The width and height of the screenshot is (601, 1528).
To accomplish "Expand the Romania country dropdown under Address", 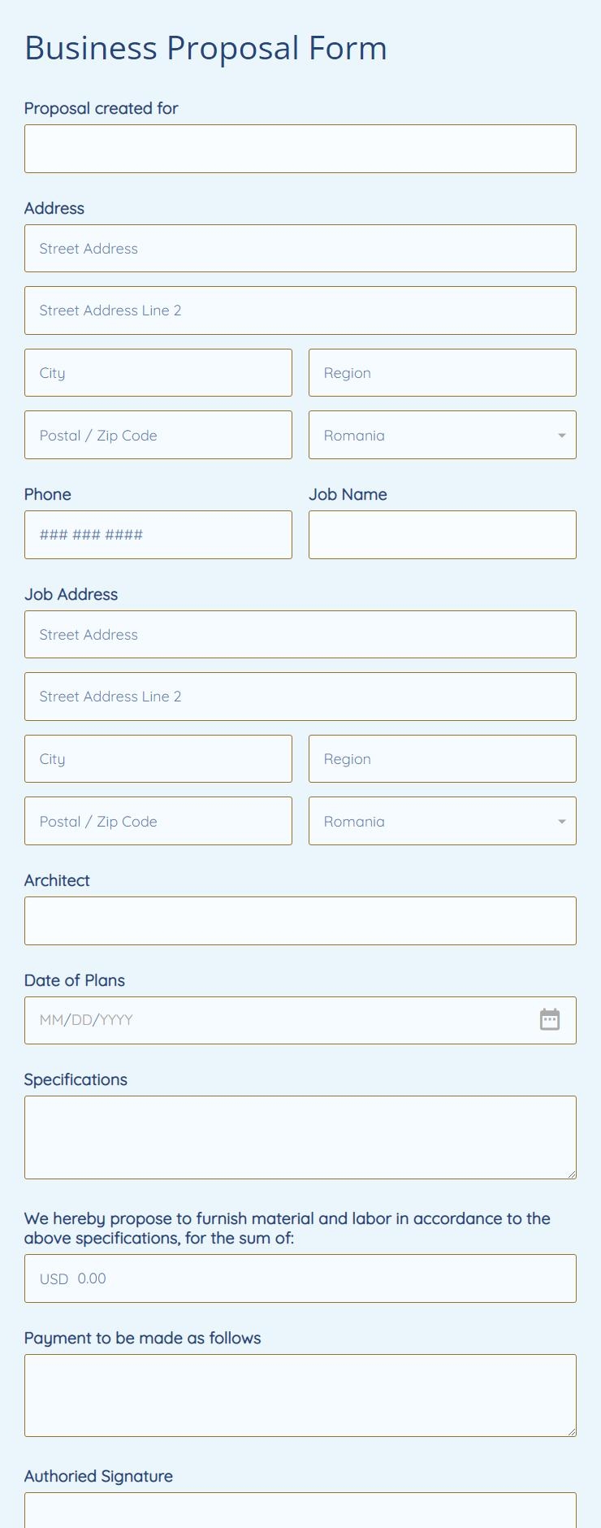I will click(560, 435).
